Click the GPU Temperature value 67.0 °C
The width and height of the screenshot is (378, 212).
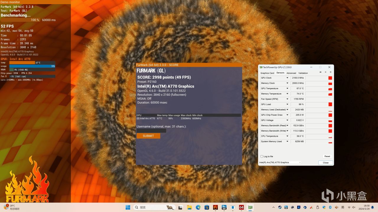(x=298, y=89)
